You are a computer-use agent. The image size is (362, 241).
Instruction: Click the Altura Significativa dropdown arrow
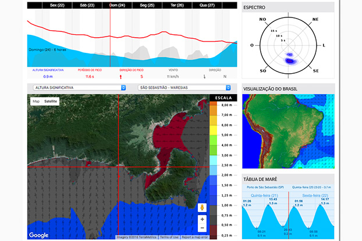[123, 88]
